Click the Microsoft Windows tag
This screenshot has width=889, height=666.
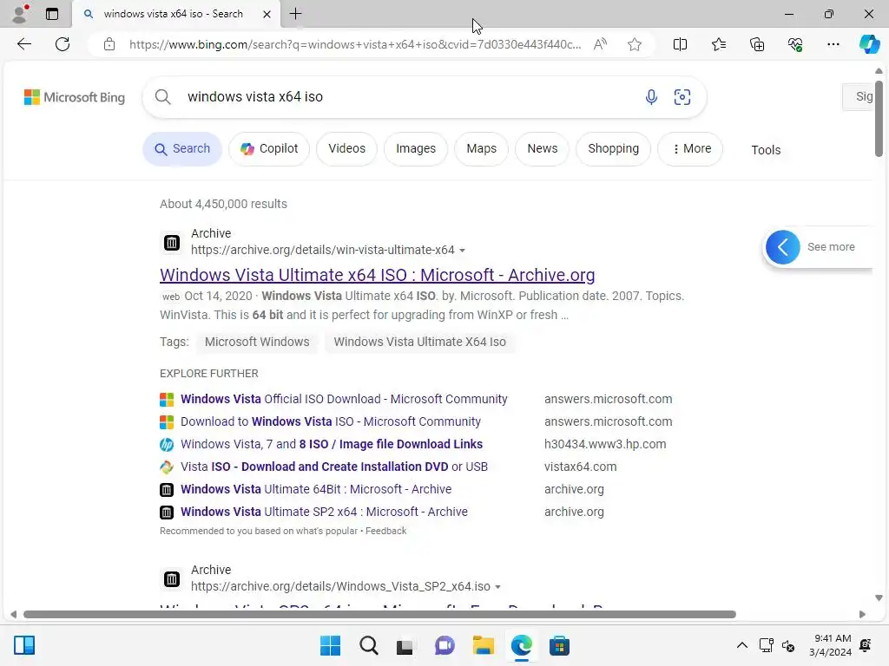click(257, 342)
